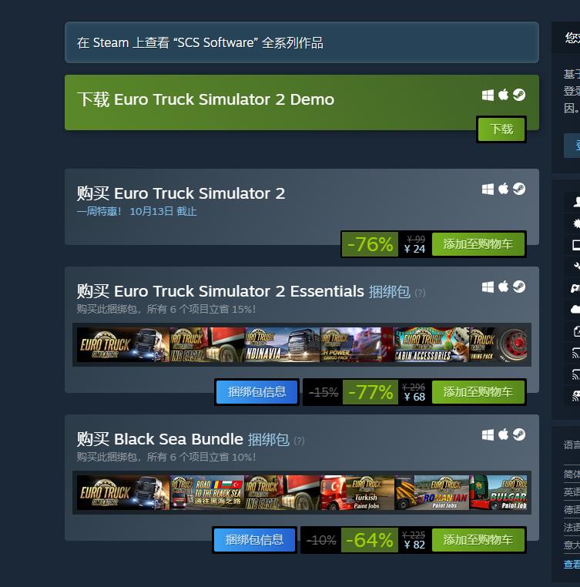
Task: Download the Euro Truck Simulator 2 Demo
Action: (x=501, y=129)
